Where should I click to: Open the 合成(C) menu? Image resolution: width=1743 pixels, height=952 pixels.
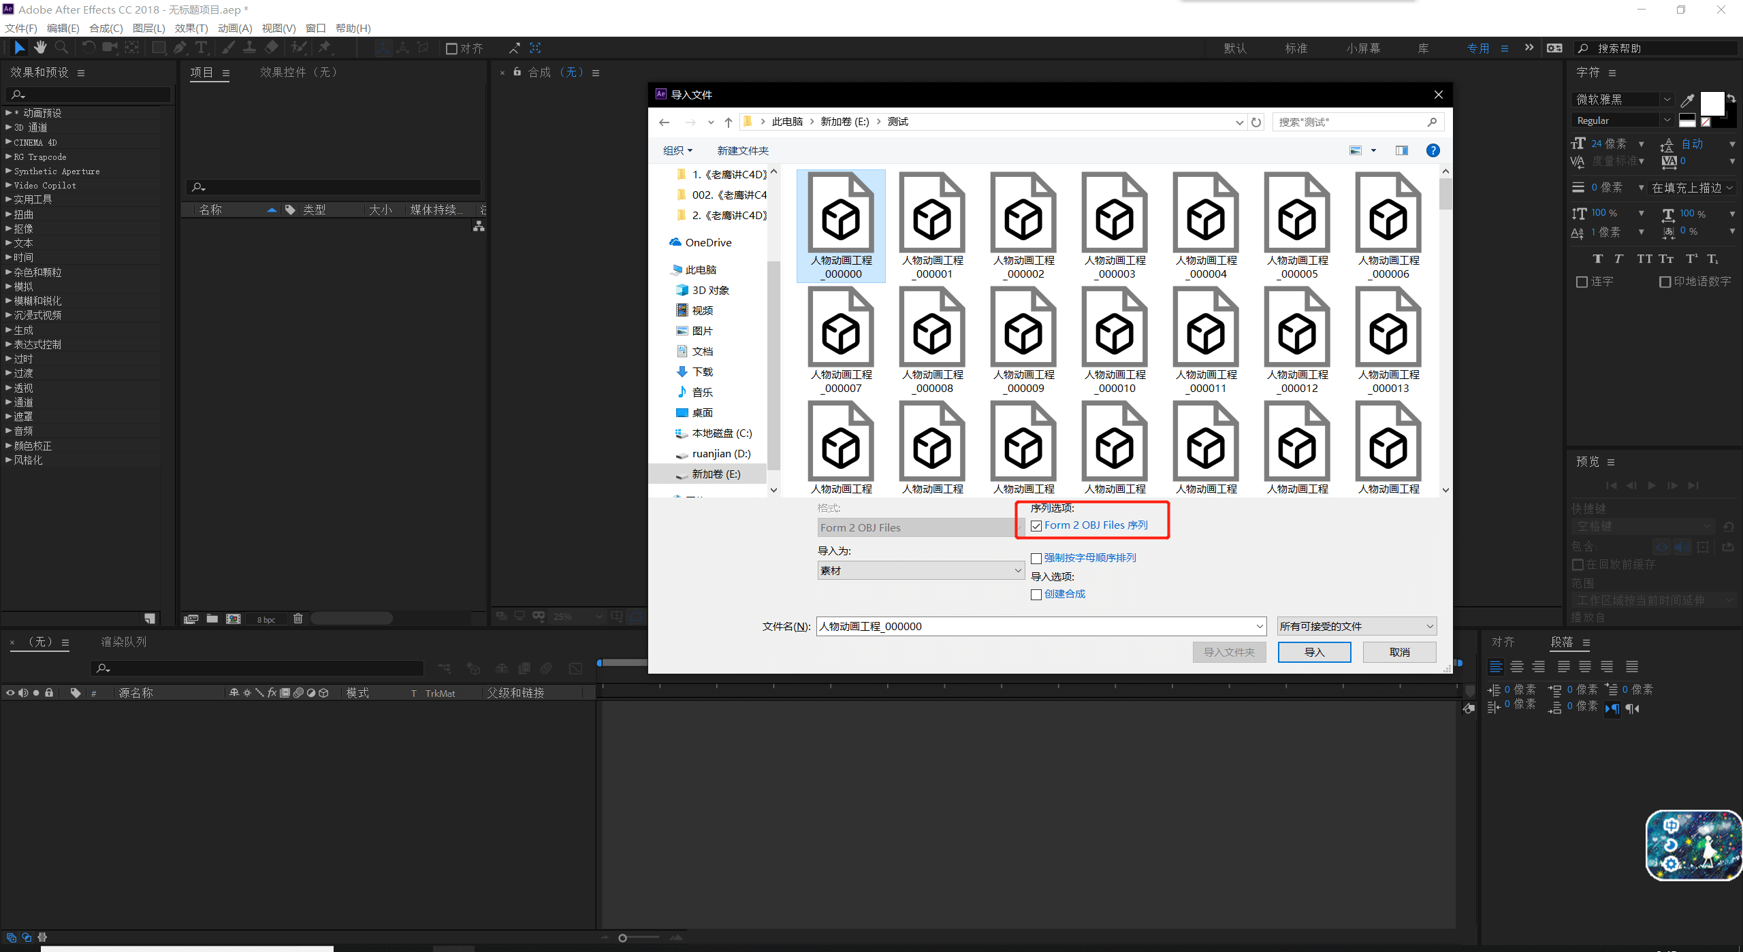(x=106, y=28)
